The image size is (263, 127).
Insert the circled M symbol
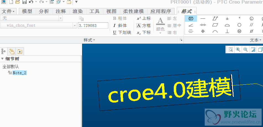coord(239,31)
